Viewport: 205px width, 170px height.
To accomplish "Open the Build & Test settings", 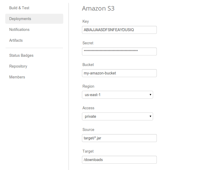I will pos(19,8).
